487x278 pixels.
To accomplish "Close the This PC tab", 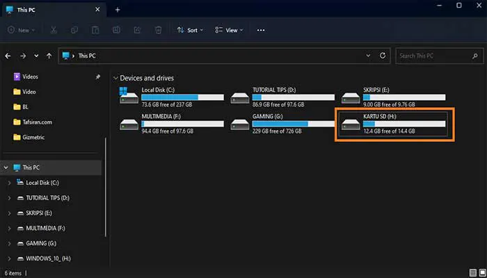I will (x=97, y=10).
